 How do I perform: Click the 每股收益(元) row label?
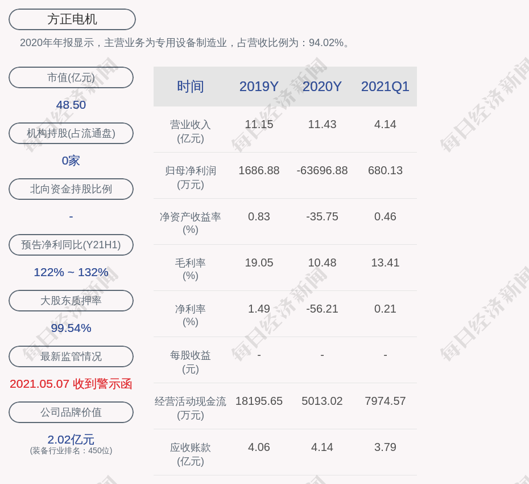tap(191, 362)
